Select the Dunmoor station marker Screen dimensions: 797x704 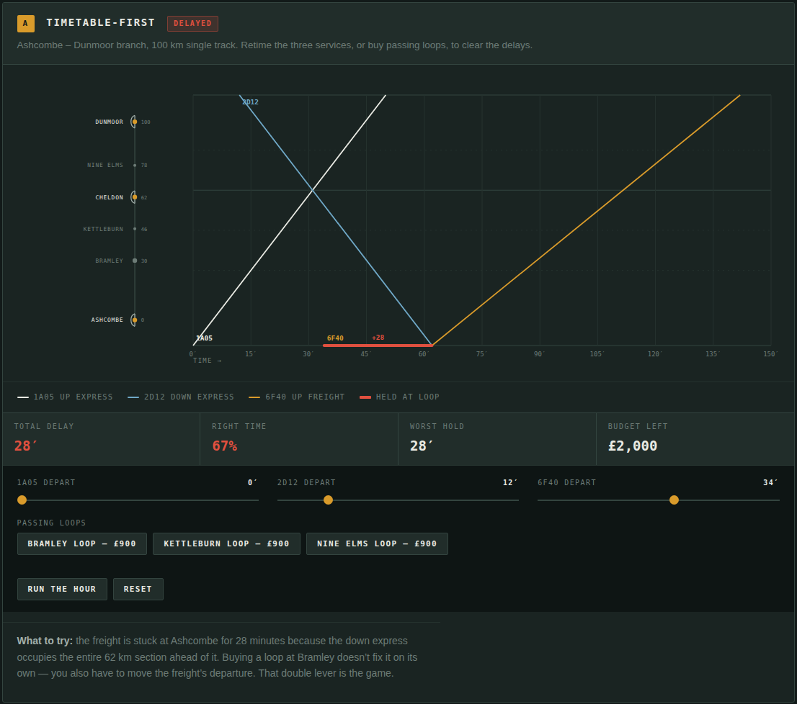pyautogui.click(x=134, y=122)
